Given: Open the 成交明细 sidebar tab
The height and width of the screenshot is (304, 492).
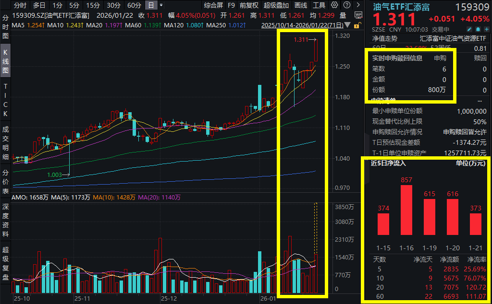Looking at the screenshot, I should coord(6,142).
